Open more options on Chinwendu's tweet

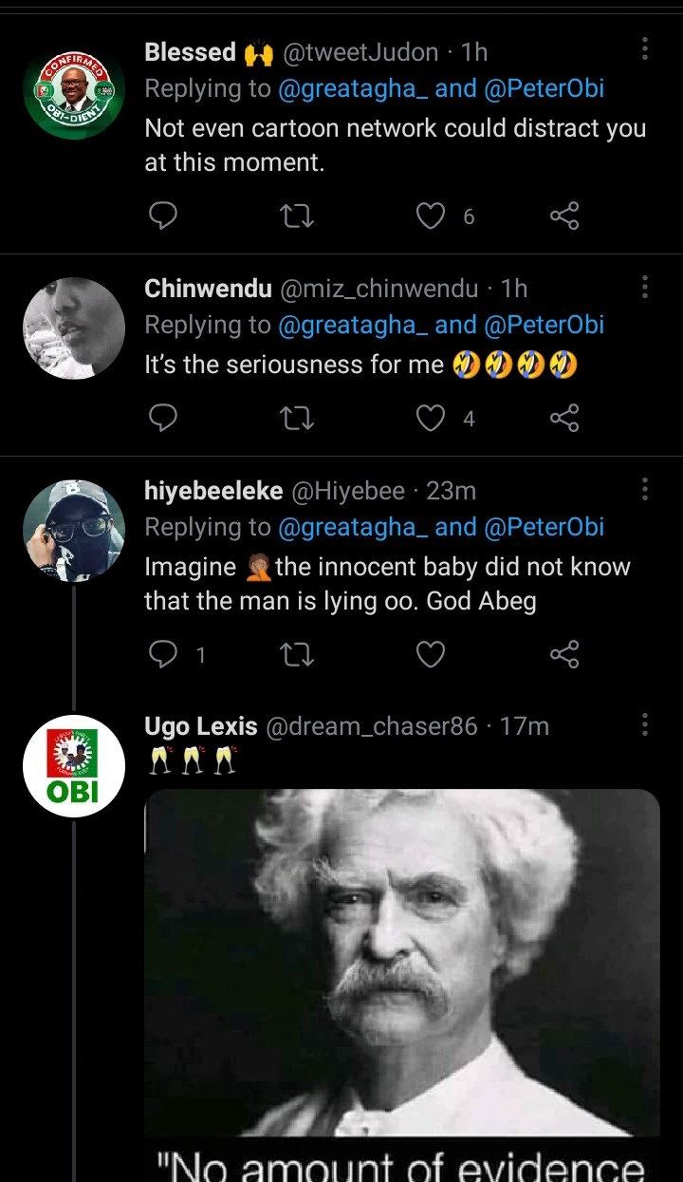tap(645, 287)
